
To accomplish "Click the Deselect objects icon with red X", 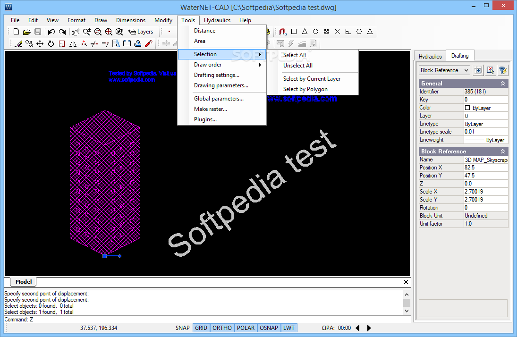I will click(x=490, y=70).
